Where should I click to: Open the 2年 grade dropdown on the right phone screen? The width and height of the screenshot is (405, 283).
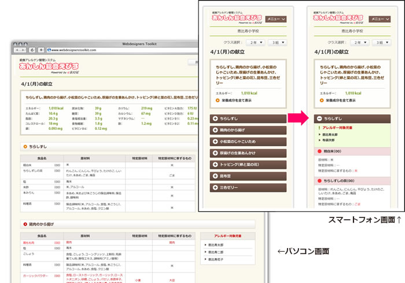pos(359,42)
